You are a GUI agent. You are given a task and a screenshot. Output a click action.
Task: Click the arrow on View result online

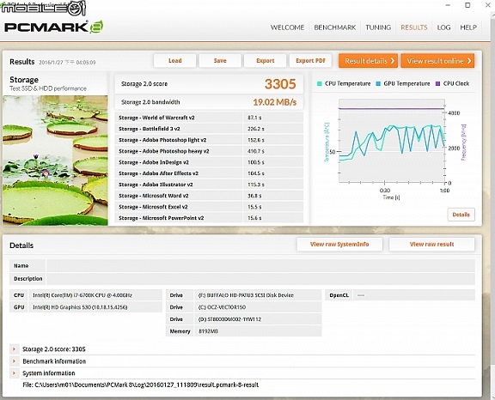pyautogui.click(x=469, y=61)
